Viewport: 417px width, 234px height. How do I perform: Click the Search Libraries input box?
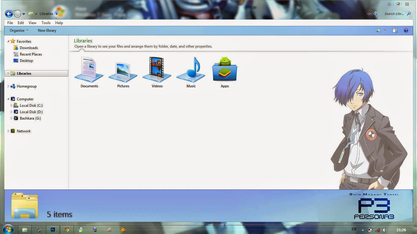[x=394, y=14]
